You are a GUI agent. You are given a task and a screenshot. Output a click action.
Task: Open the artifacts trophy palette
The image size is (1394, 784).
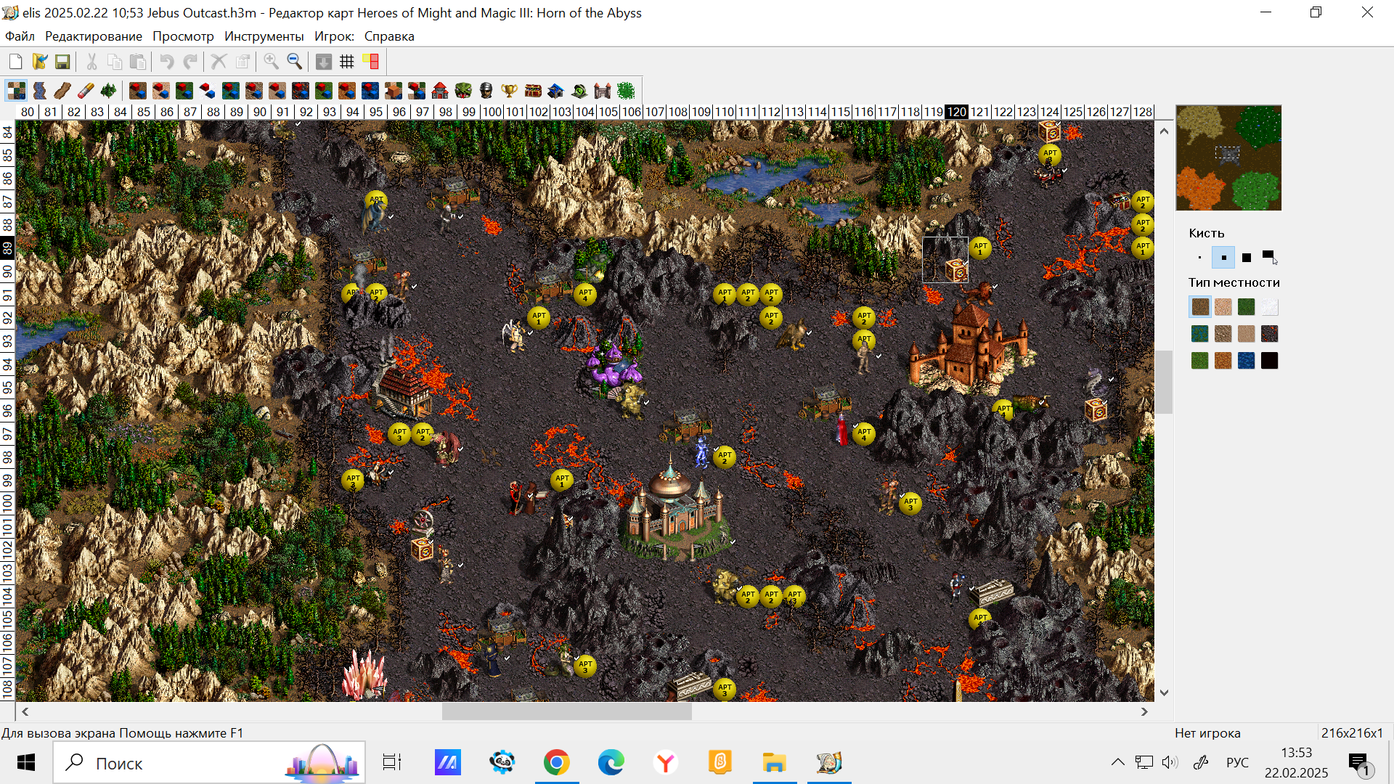point(510,91)
